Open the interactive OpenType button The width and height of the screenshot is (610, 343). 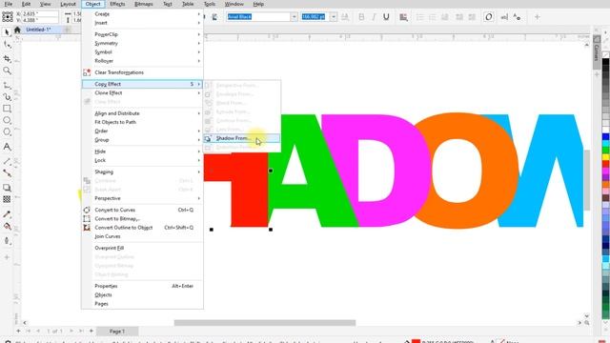(x=489, y=17)
